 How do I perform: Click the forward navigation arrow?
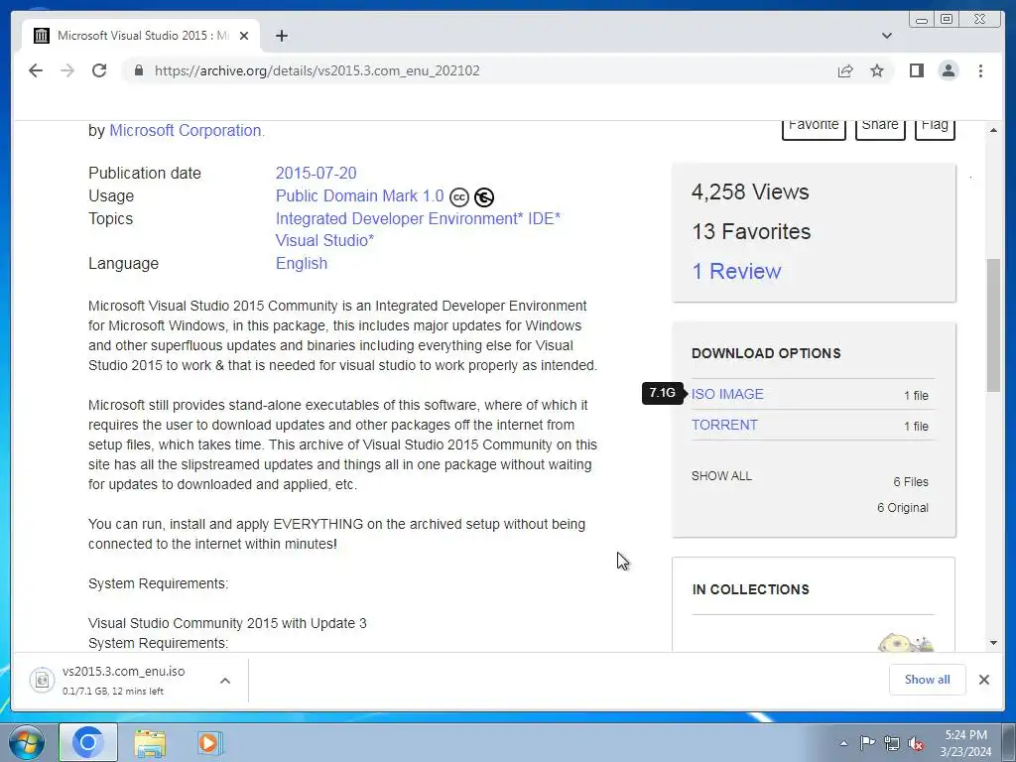tap(67, 70)
